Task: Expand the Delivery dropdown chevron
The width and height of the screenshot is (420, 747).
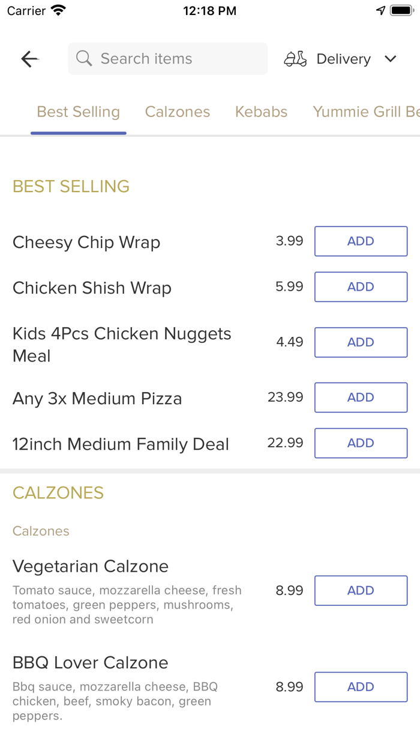Action: coord(391,59)
